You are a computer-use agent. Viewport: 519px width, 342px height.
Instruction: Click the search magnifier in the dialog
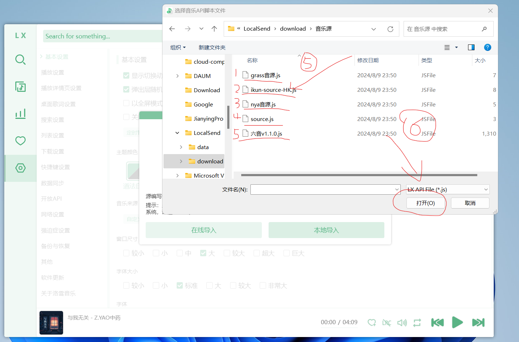pos(484,29)
